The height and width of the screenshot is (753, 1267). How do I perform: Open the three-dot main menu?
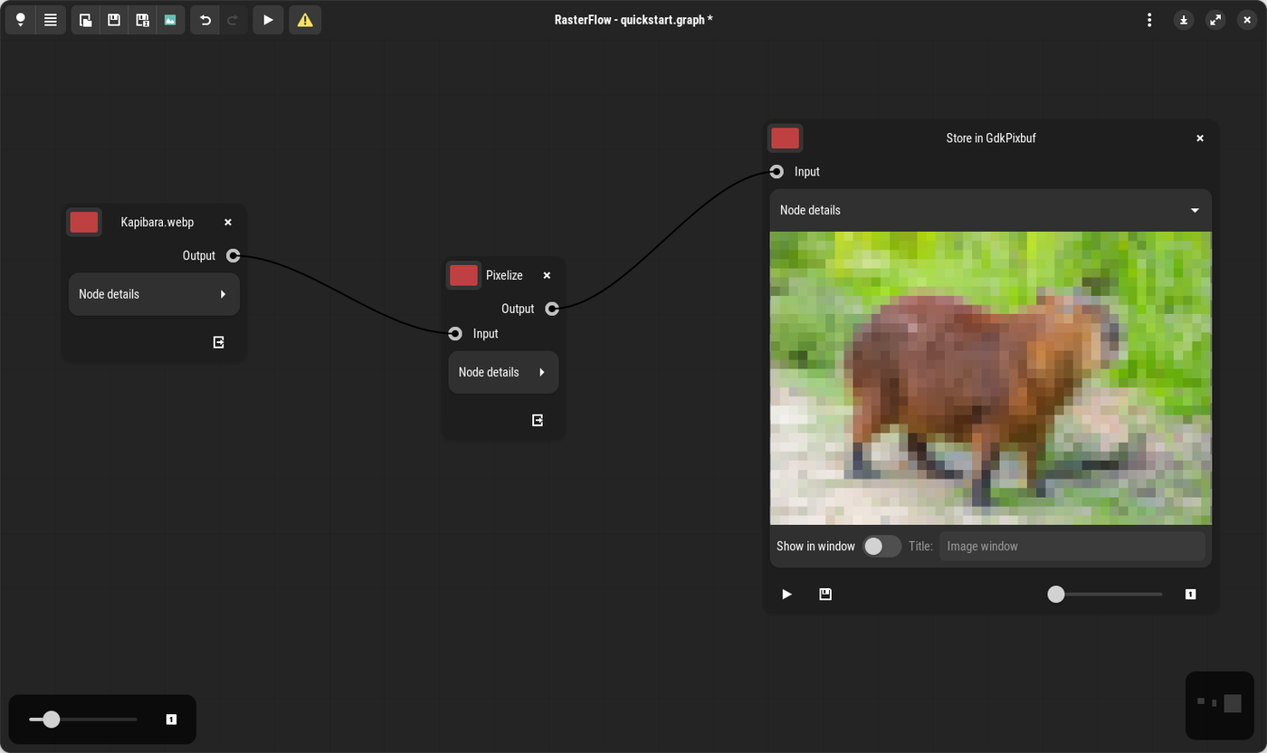(x=1149, y=20)
